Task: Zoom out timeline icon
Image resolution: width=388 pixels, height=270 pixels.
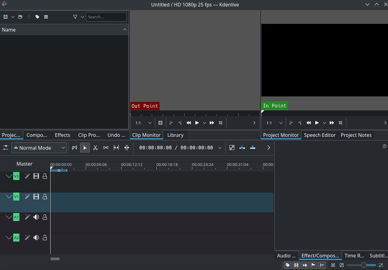Action: pos(342,265)
